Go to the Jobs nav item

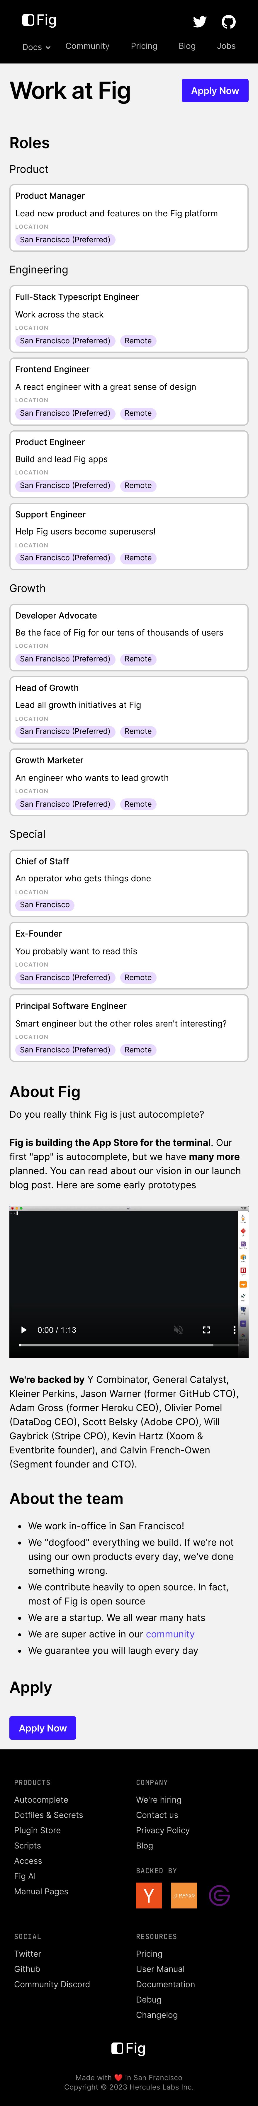click(x=226, y=46)
